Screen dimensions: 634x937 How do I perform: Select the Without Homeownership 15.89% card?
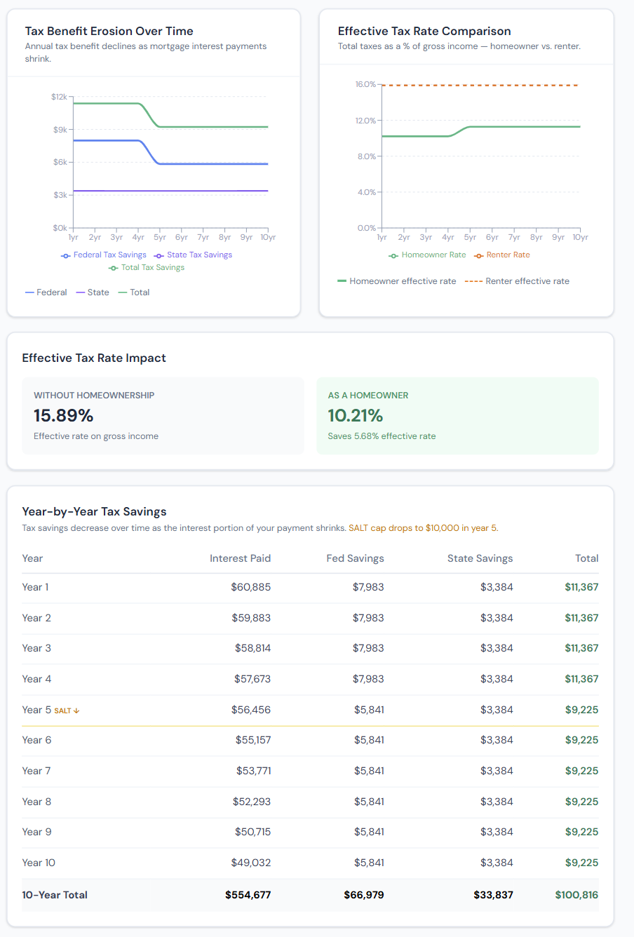tap(163, 416)
